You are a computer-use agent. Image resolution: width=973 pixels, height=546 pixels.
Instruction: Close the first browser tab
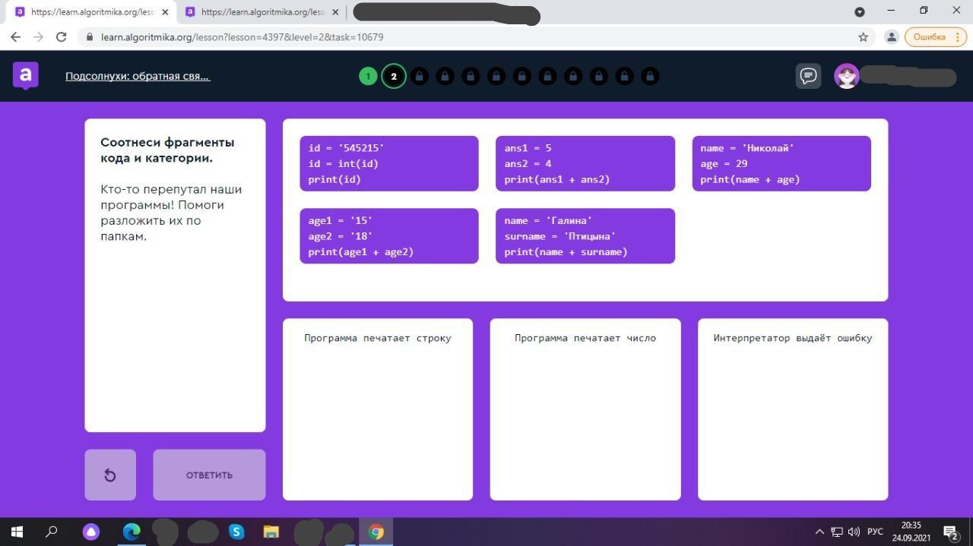[x=165, y=12]
